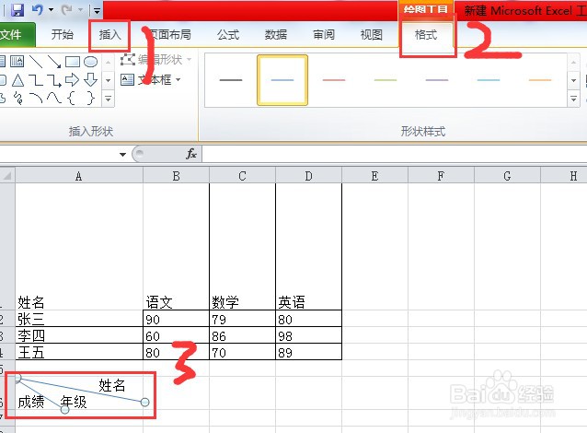Open the Name Box dropdown
This screenshot has height=433, width=587.
point(122,155)
